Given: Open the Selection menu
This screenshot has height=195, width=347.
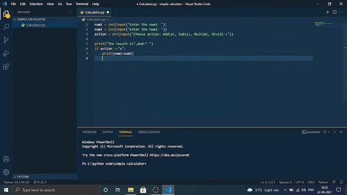Looking at the screenshot, I should pyautogui.click(x=36, y=4).
